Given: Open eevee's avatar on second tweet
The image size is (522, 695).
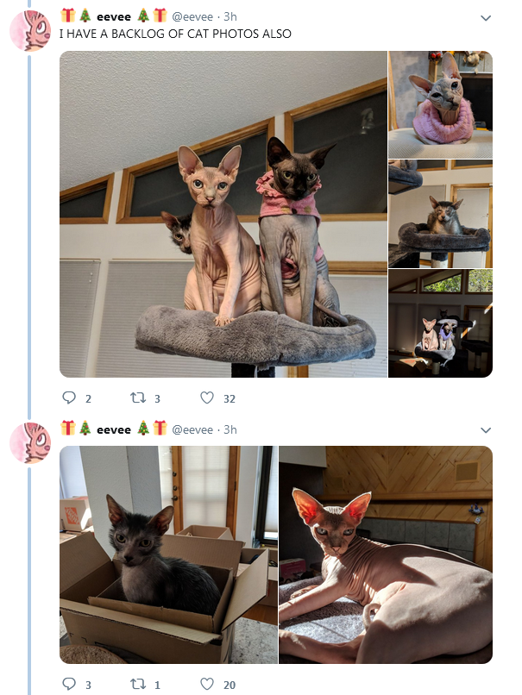Looking at the screenshot, I should pyautogui.click(x=30, y=443).
